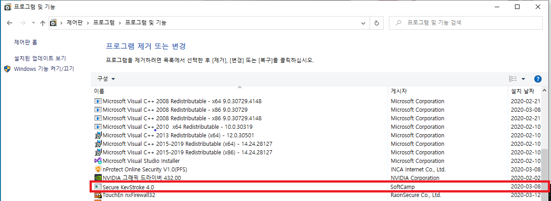Click INCA Internet Co., Ltd. publisher cell
551x201 pixels.
click(418, 169)
